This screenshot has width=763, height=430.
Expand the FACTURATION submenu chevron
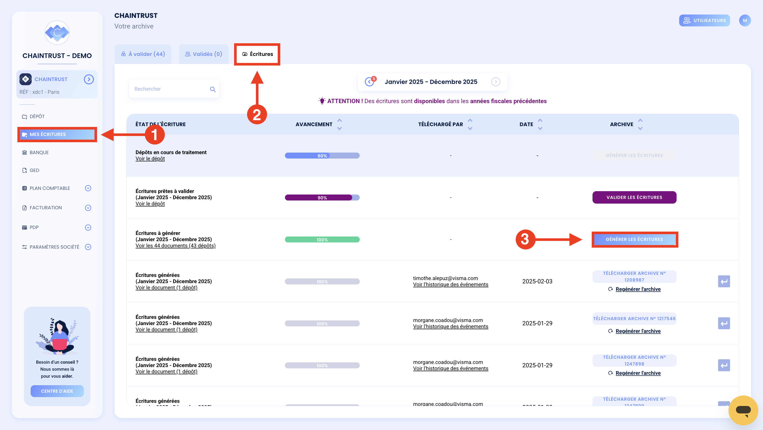point(88,207)
